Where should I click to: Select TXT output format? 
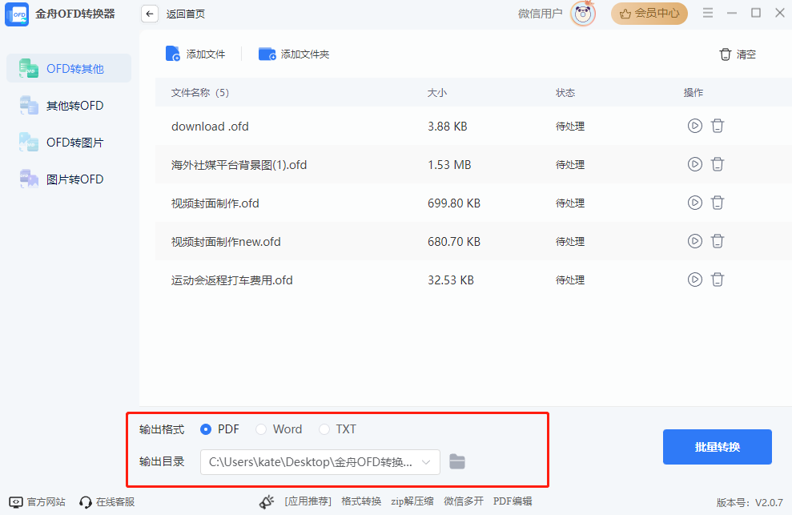[x=324, y=429]
